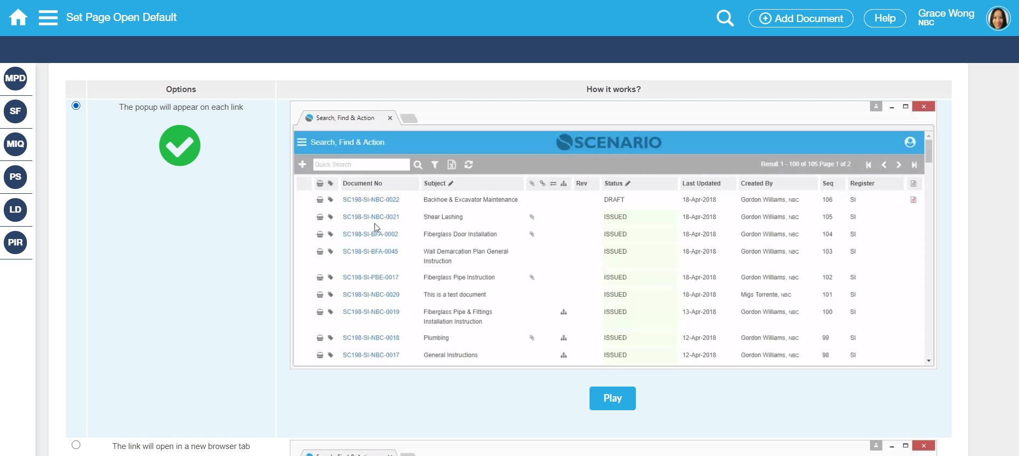Open the LD sidebar shortcut
The height and width of the screenshot is (456, 1019).
pyautogui.click(x=16, y=210)
